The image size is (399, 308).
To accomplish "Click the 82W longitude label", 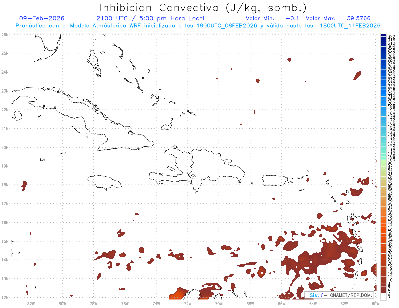I will [x=31, y=303].
